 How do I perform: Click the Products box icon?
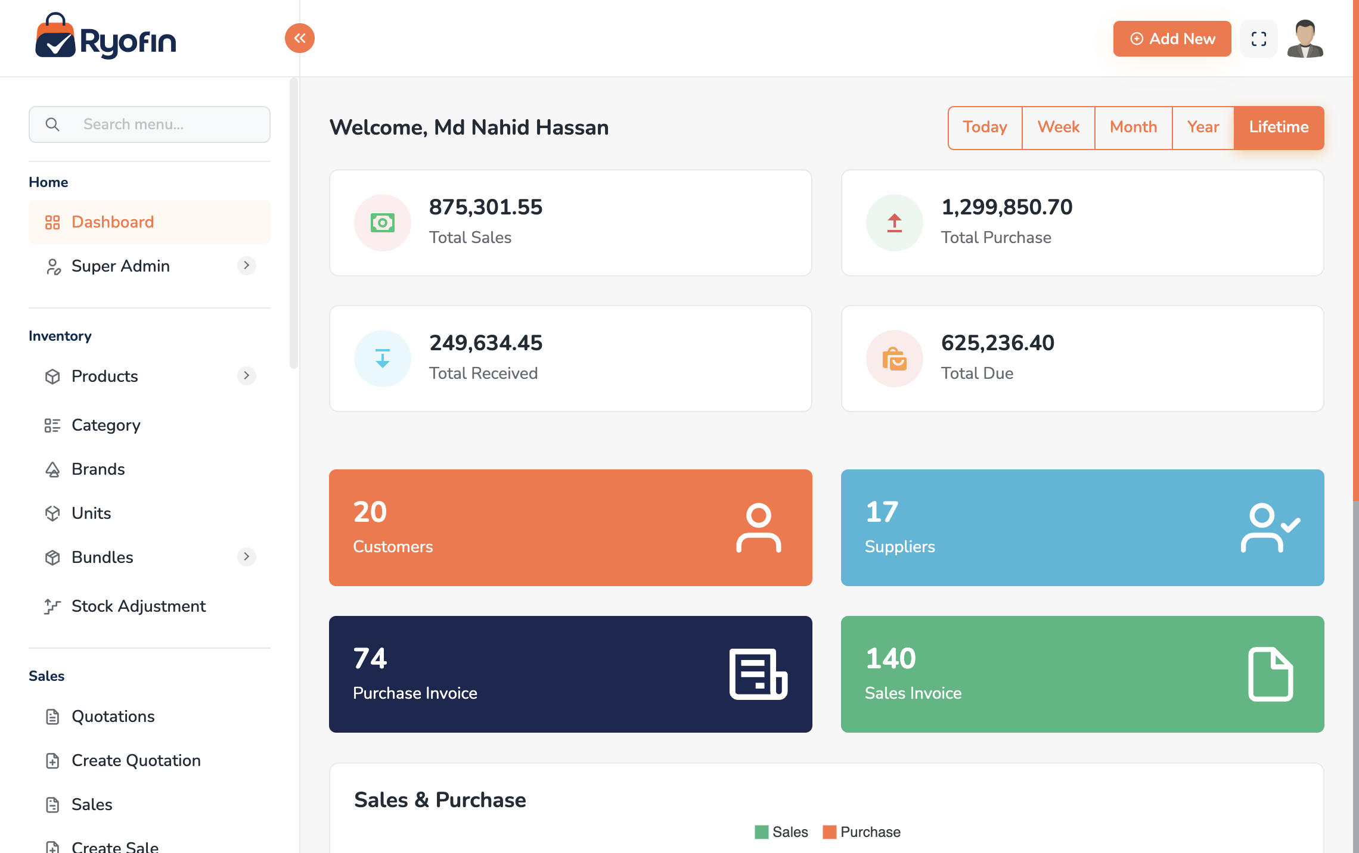coord(52,376)
